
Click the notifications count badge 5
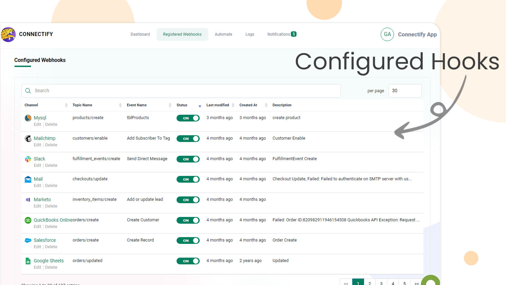(294, 34)
